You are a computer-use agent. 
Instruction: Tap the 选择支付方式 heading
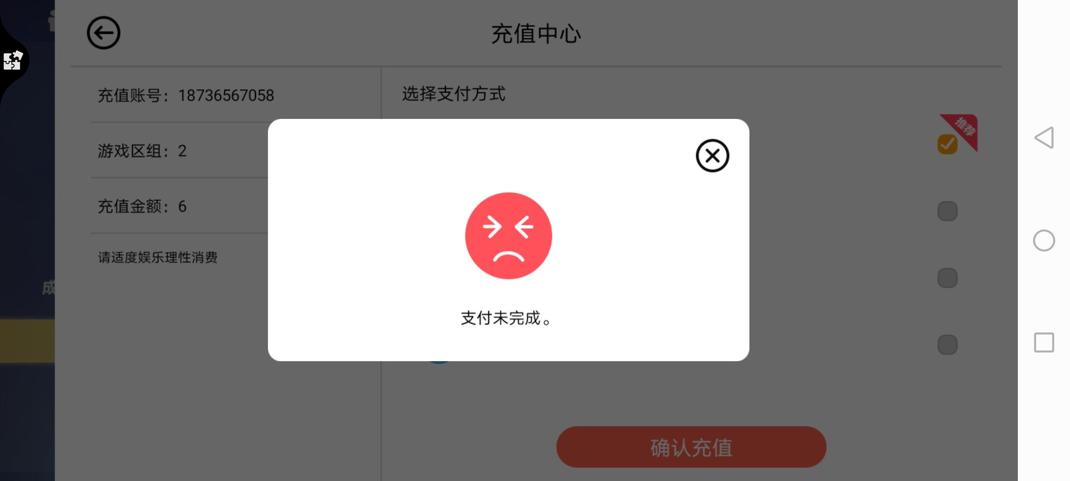point(453,94)
